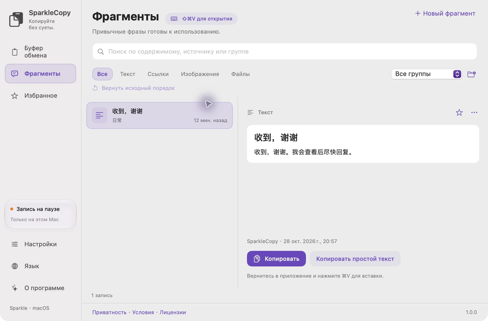Star the snippet as favorite

459,112
